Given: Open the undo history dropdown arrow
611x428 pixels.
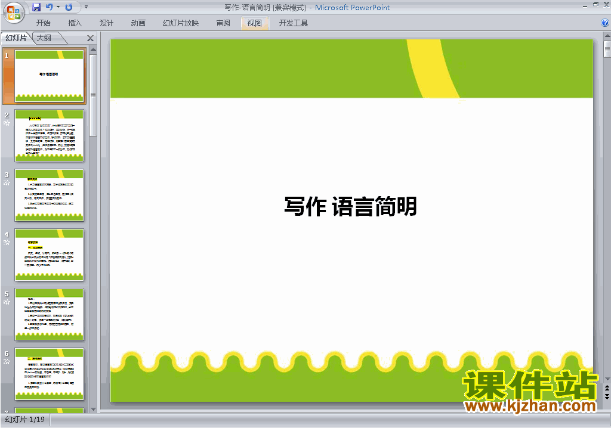Looking at the screenshot, I should coord(58,7).
